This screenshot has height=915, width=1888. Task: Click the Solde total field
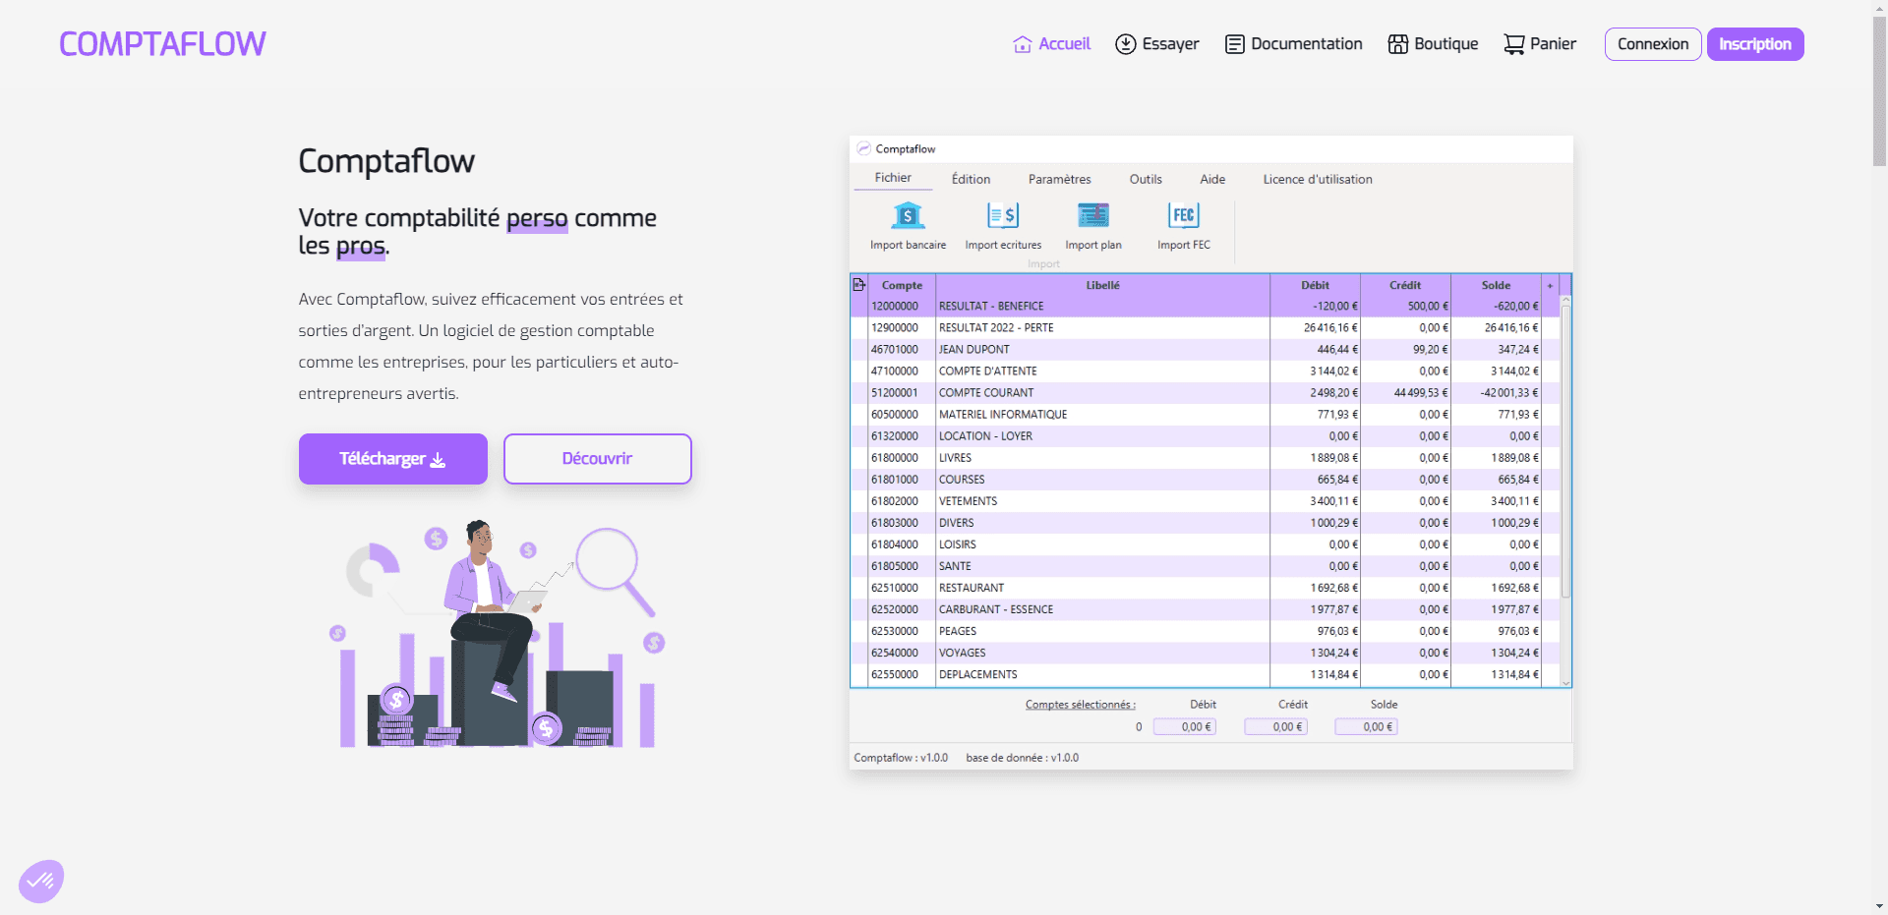pos(1366,727)
